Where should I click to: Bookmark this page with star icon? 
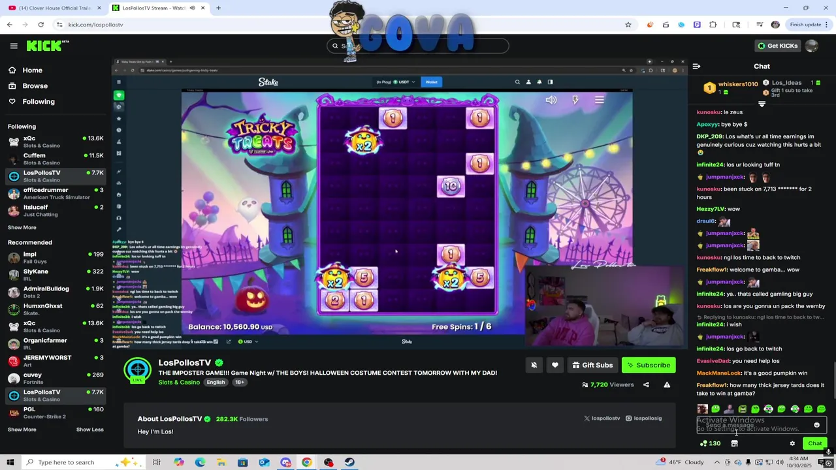[628, 25]
